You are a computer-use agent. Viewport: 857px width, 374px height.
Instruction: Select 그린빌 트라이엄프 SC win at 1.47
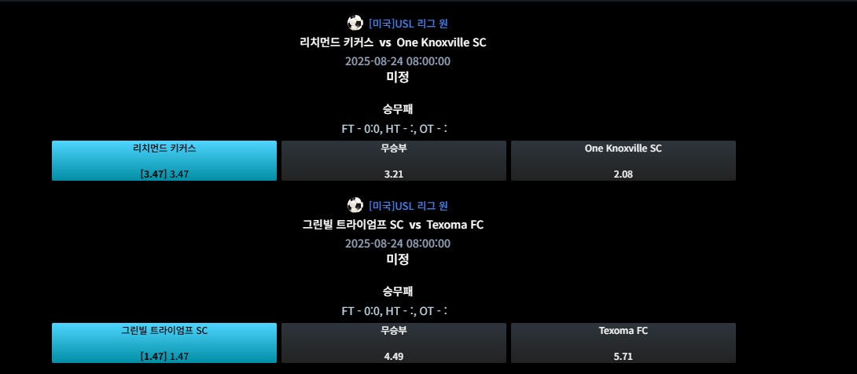pos(164,343)
